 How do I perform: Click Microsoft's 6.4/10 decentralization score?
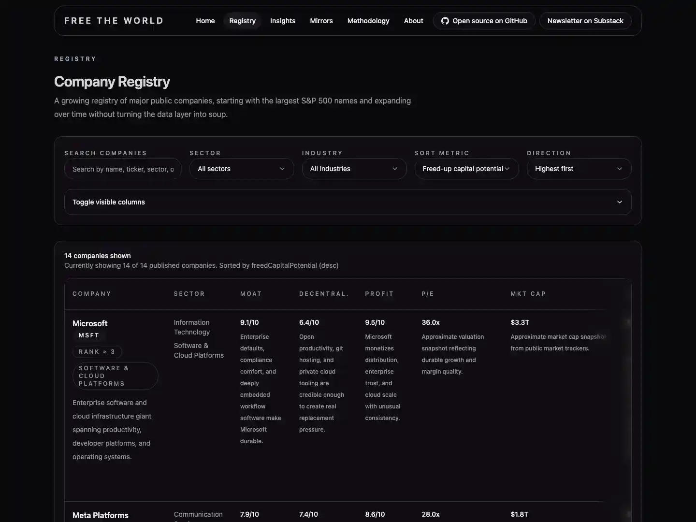[309, 322]
